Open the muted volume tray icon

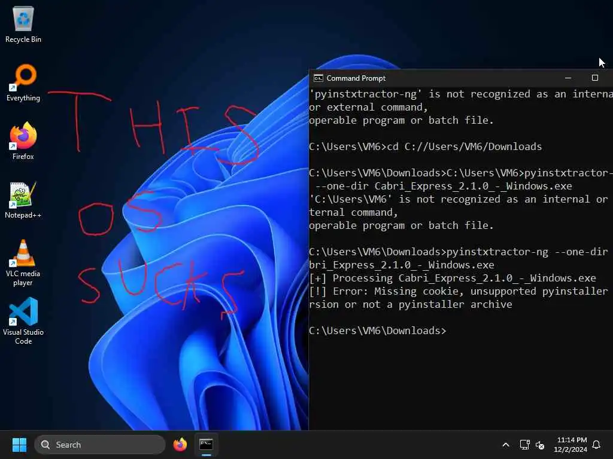click(x=540, y=445)
